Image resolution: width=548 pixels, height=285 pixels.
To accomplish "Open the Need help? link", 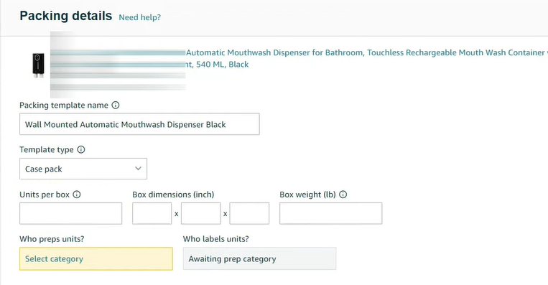I will coord(139,17).
